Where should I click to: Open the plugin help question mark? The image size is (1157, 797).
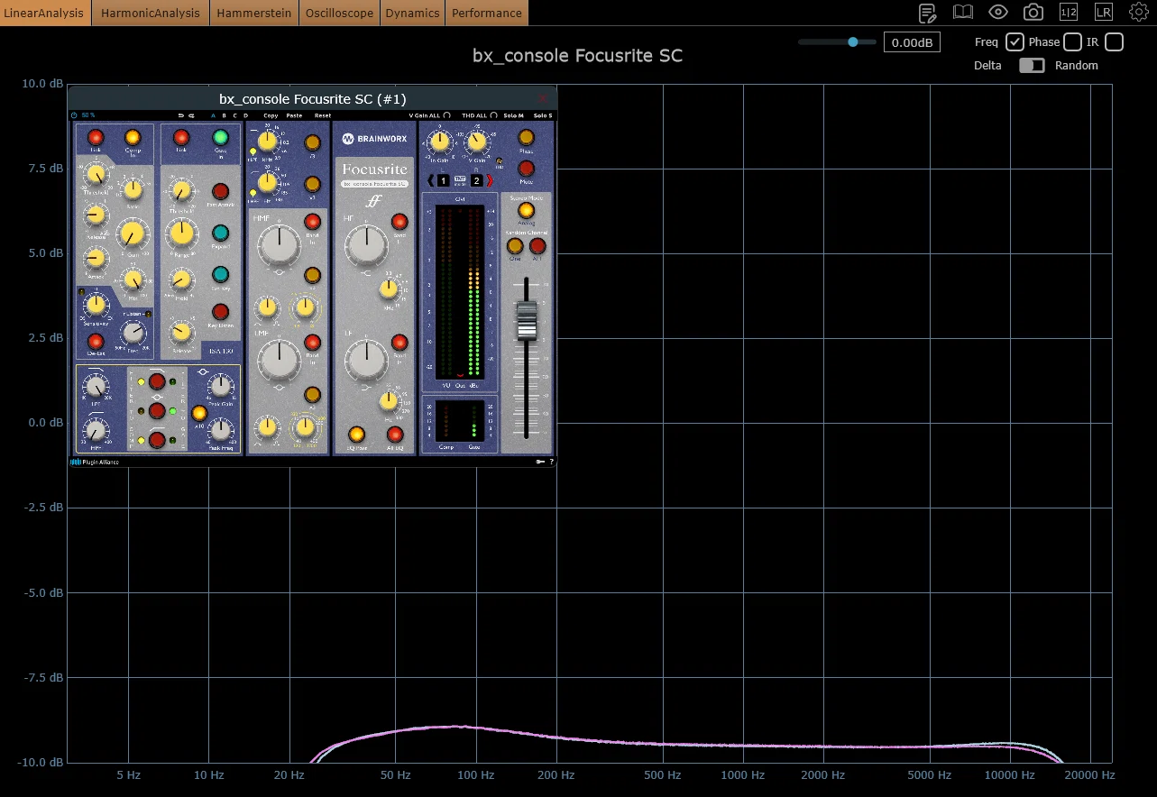tap(551, 462)
